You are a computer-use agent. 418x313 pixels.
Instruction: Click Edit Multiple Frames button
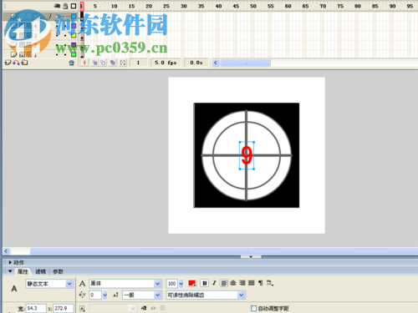pyautogui.click(x=113, y=63)
